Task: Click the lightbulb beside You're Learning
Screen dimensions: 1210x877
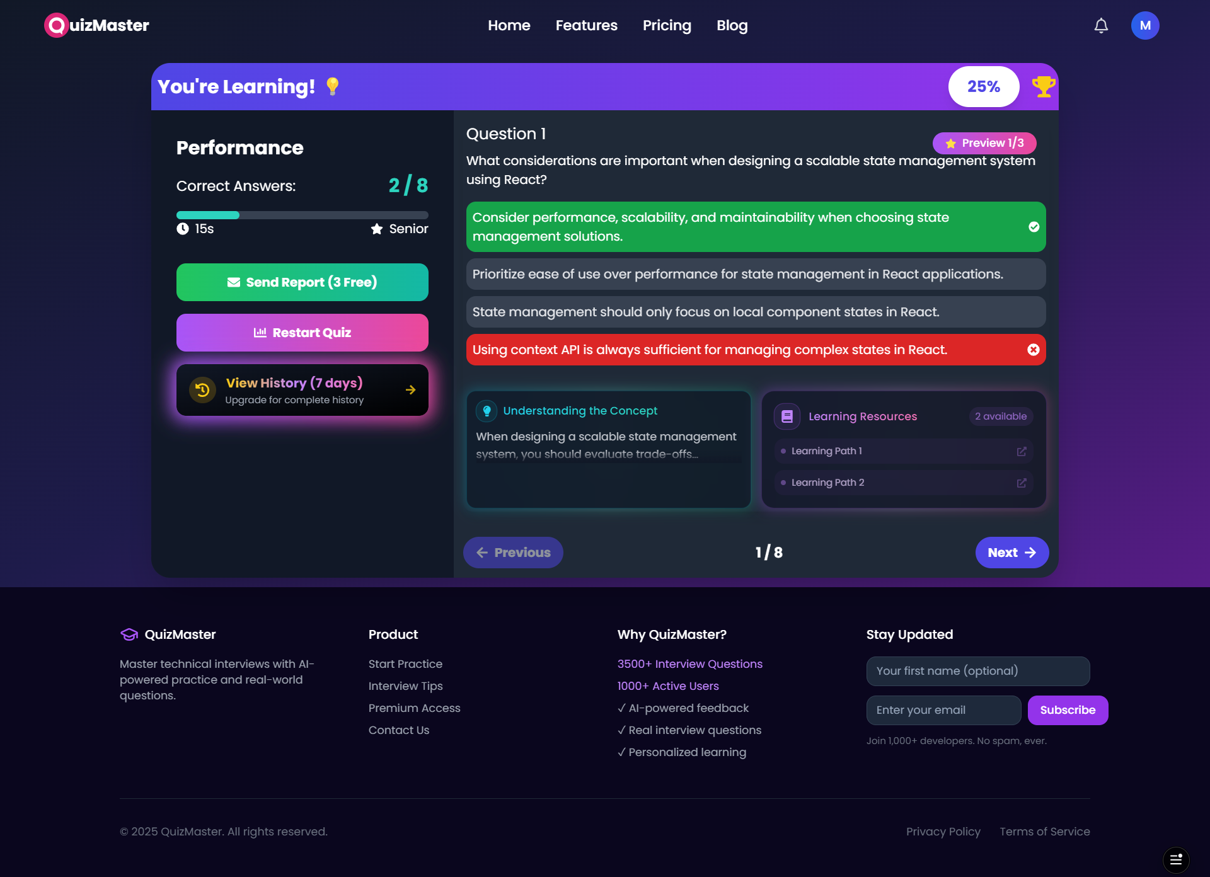Action: (x=333, y=86)
